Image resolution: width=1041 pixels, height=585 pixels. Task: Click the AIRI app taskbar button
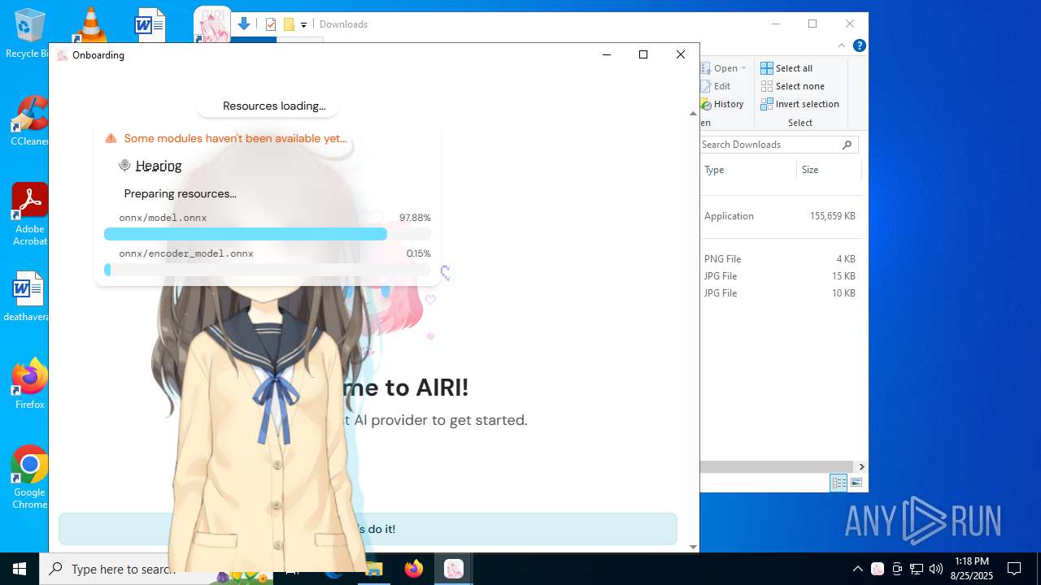pyautogui.click(x=454, y=569)
